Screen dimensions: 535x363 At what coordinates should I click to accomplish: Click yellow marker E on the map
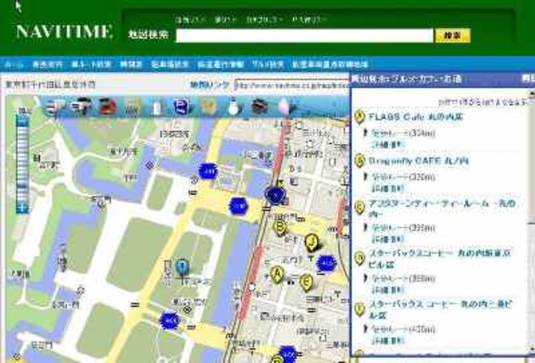(x=307, y=282)
